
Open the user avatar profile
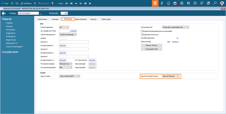(x=222, y=3)
